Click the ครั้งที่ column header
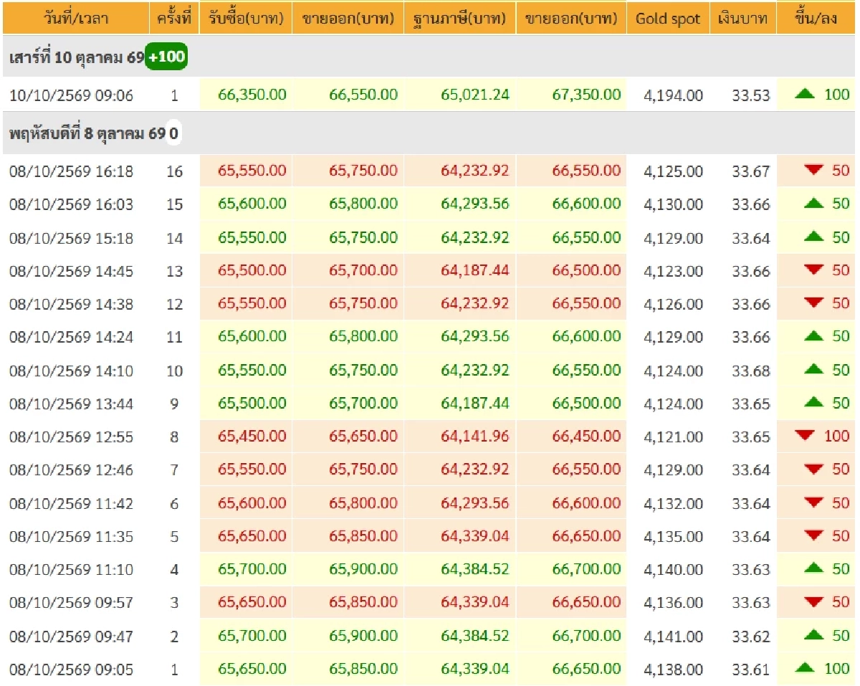Screen dimensions: 860x686 (174, 18)
